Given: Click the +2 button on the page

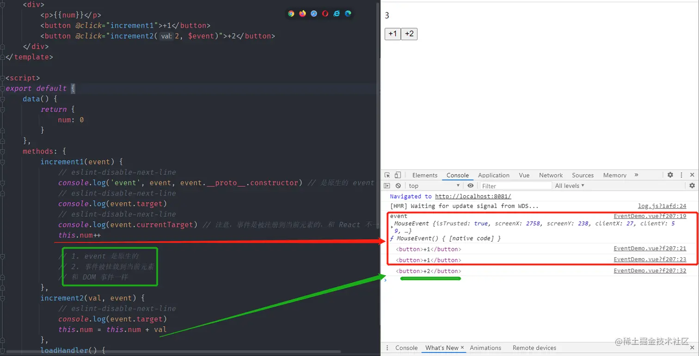Looking at the screenshot, I should point(409,34).
